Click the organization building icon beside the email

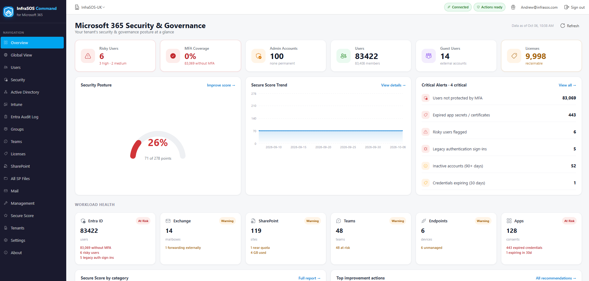coord(513,7)
